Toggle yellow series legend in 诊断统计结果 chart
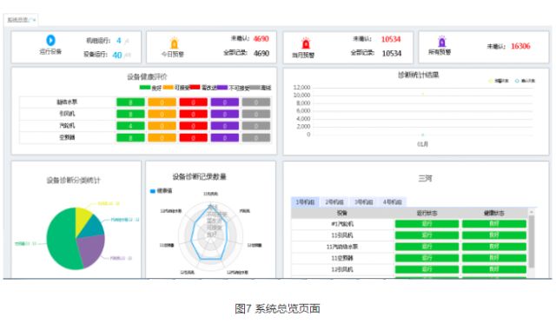 click(x=499, y=81)
